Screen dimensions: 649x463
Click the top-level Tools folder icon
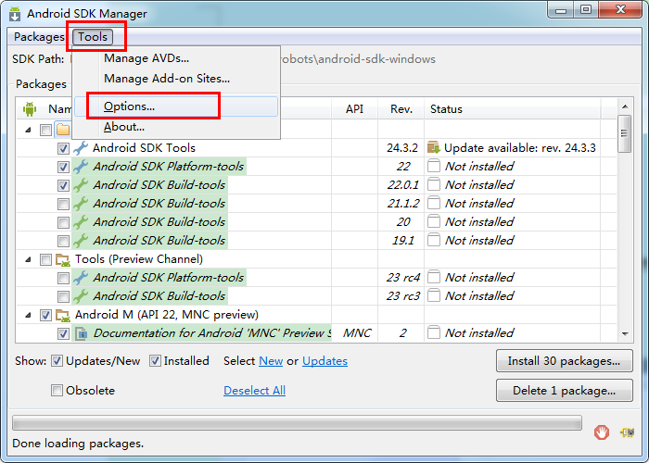[63, 130]
